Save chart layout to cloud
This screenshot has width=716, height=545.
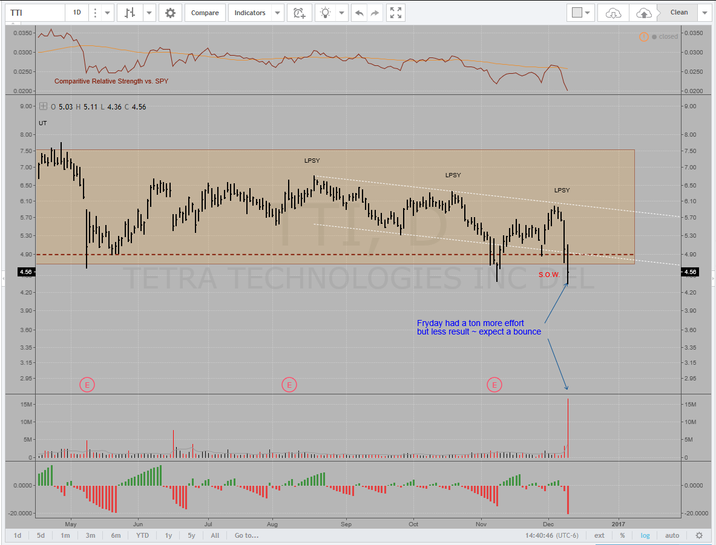(645, 13)
